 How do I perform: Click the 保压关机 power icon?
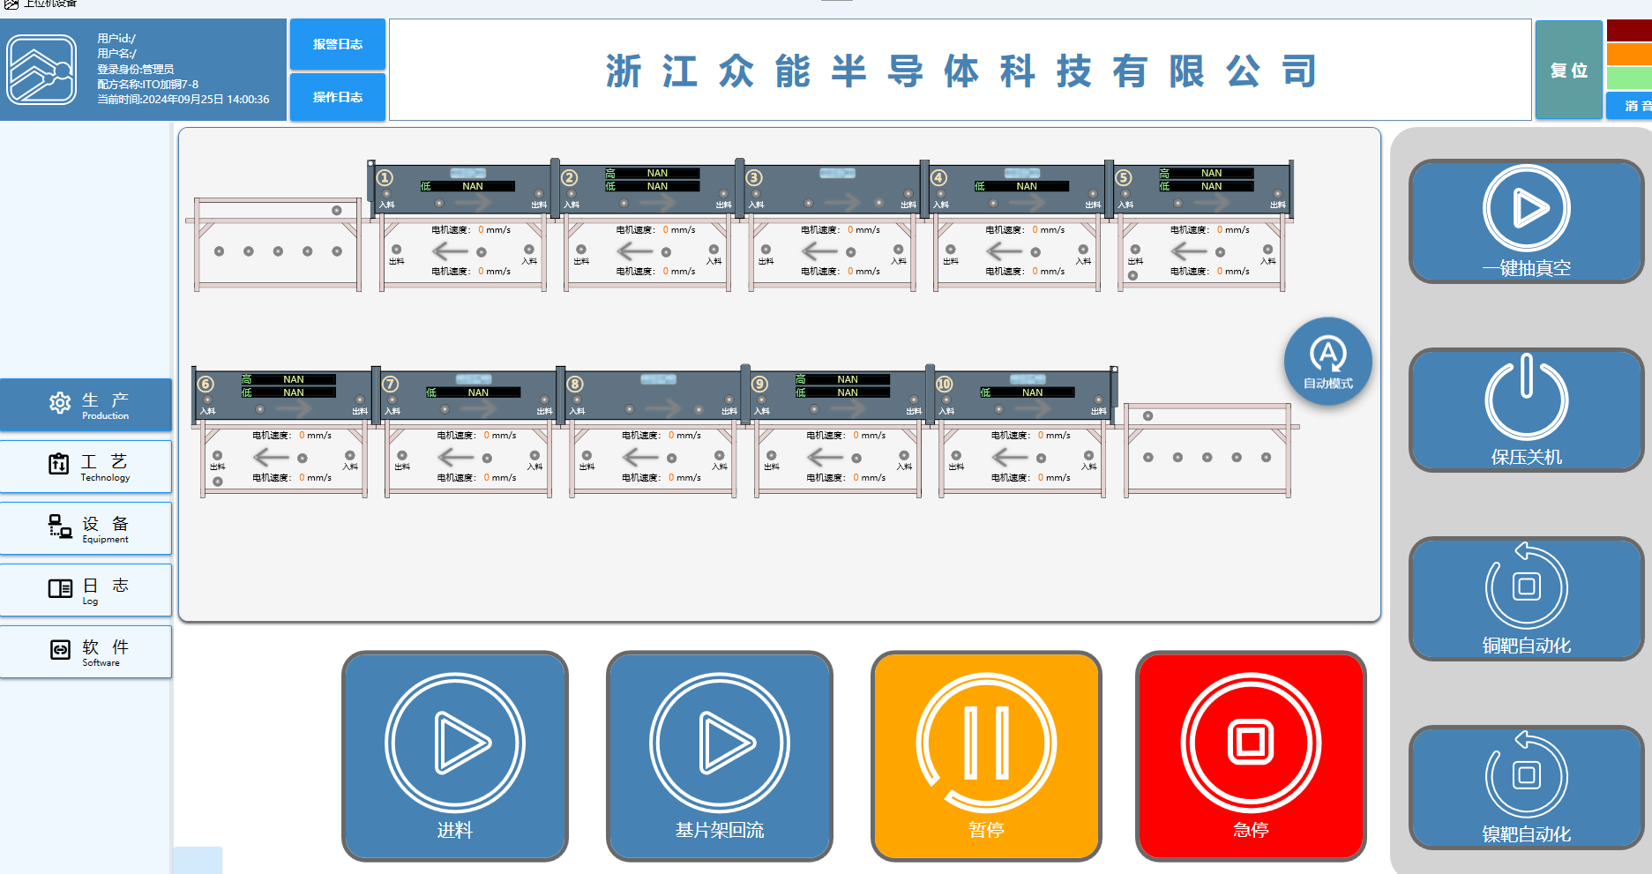[x=1526, y=397]
